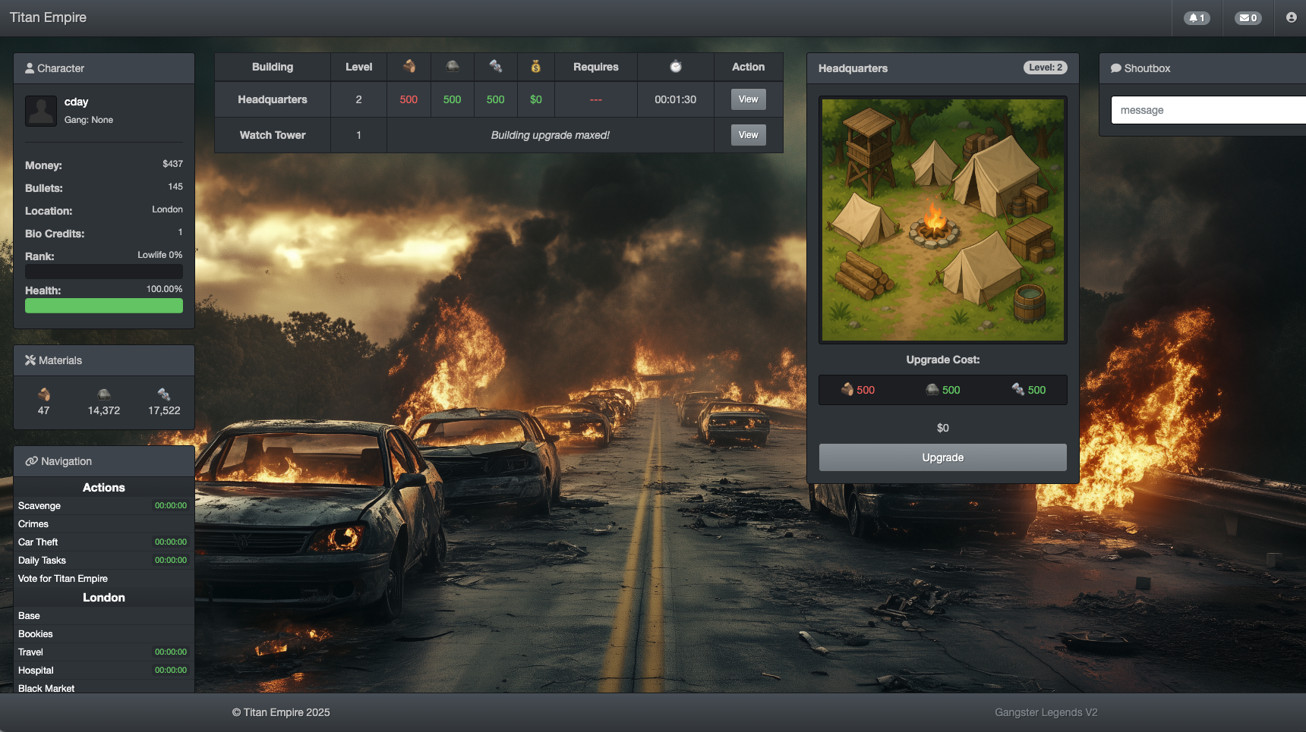This screenshot has height=732, width=1306.
Task: Click the green Health progress bar
Action: point(104,306)
